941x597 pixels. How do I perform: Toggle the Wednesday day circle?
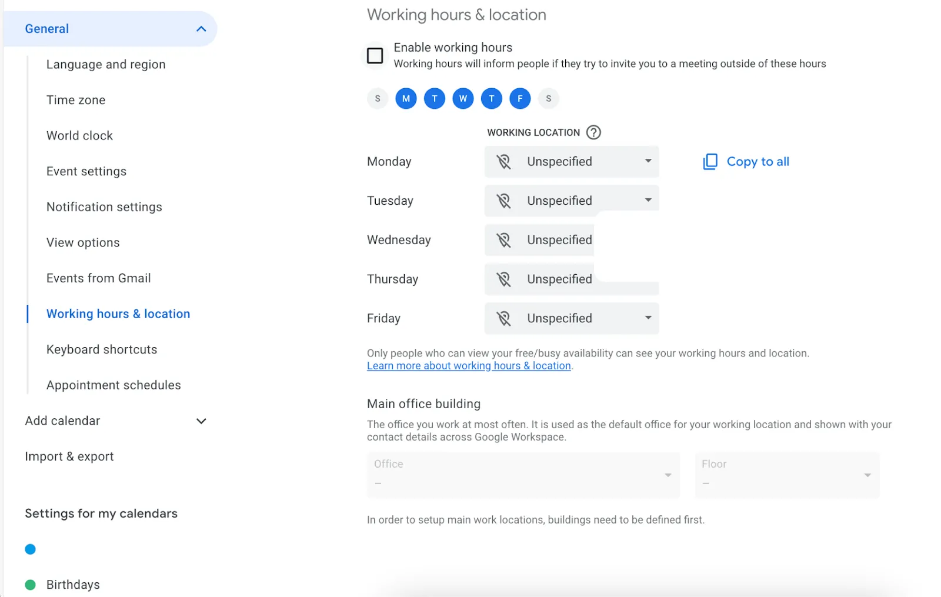tap(463, 98)
